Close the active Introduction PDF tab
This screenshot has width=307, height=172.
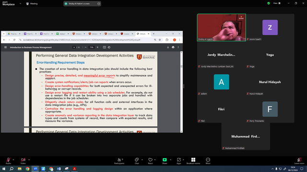click(148, 34)
